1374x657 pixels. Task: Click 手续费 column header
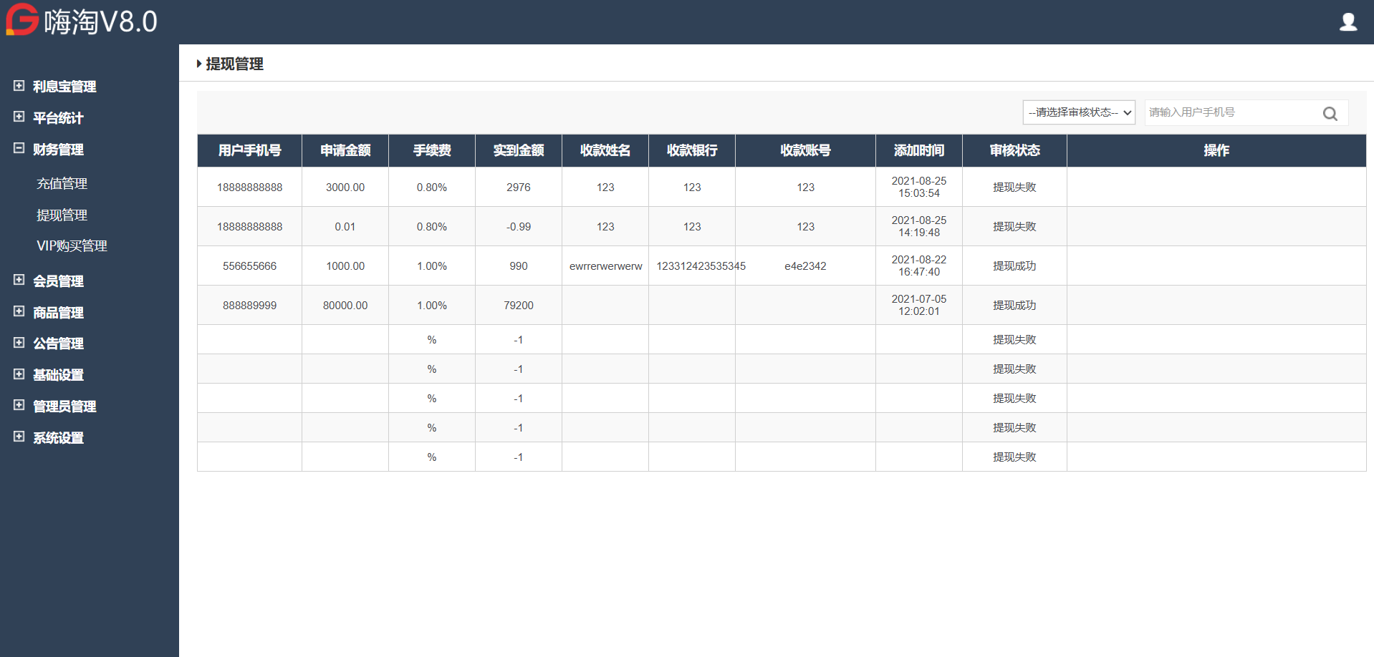pyautogui.click(x=432, y=150)
